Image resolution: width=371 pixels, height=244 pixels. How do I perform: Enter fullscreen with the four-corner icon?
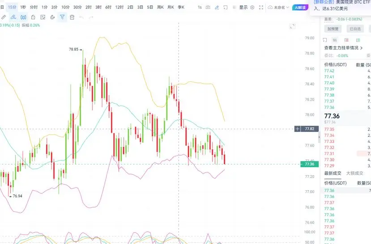(261, 7)
